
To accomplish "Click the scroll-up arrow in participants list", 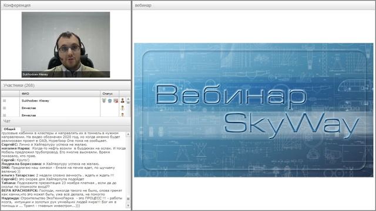I will (128, 99).
